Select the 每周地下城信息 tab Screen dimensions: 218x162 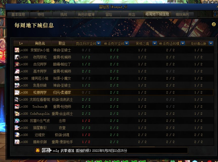(157, 14)
